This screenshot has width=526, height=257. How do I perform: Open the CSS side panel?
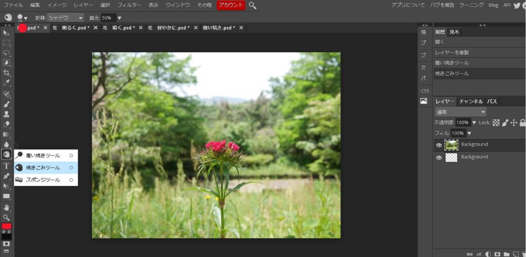[x=424, y=91]
